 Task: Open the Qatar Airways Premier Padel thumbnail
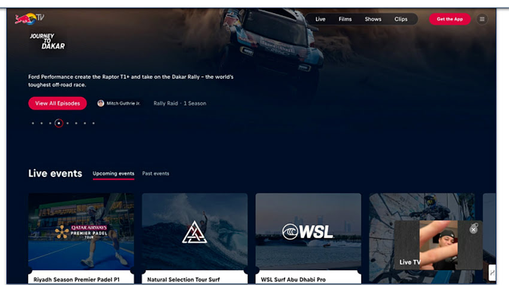tap(81, 231)
